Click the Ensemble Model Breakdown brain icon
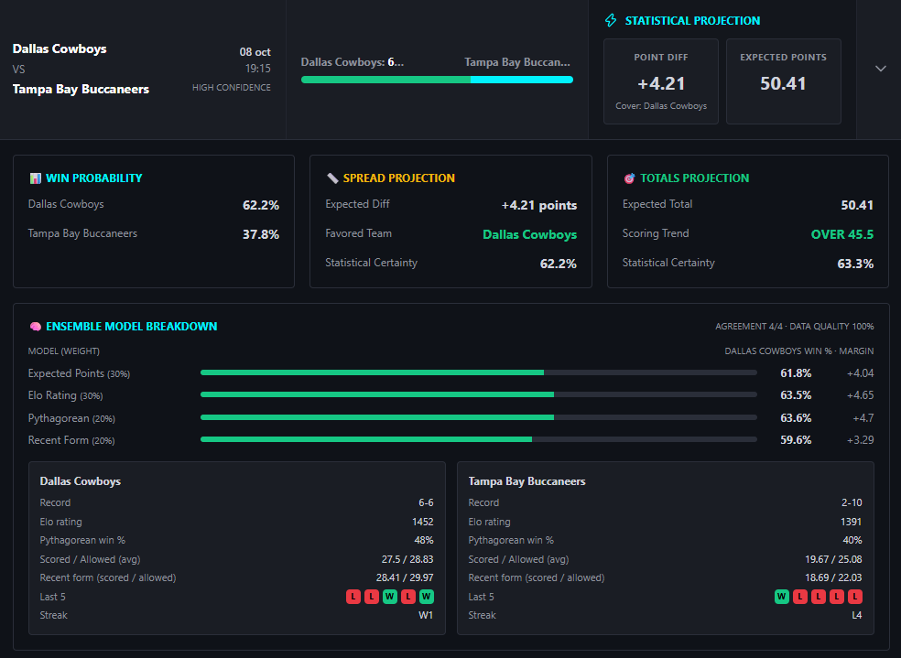This screenshot has height=658, width=901. point(35,327)
